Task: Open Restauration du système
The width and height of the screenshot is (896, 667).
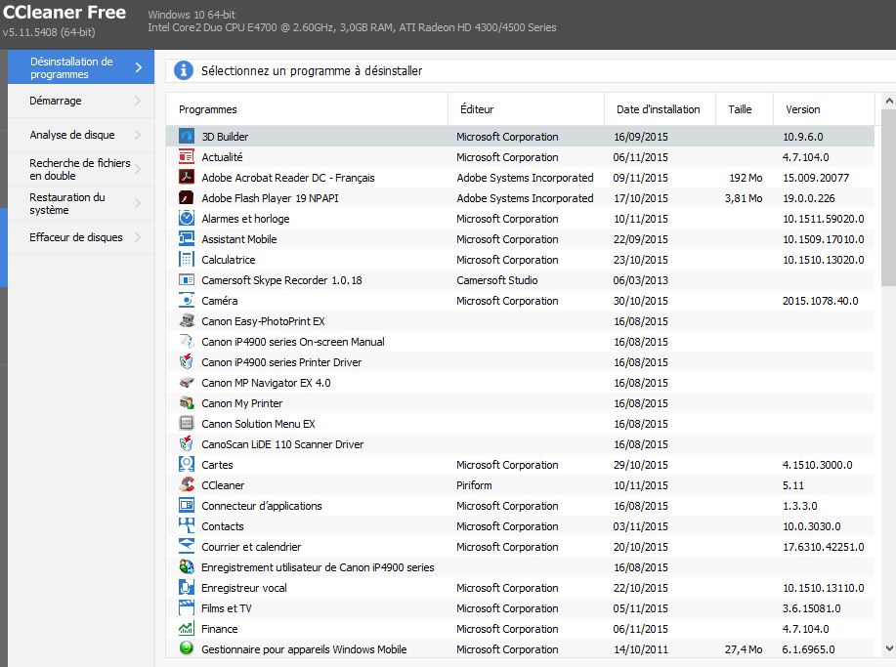Action: point(81,203)
